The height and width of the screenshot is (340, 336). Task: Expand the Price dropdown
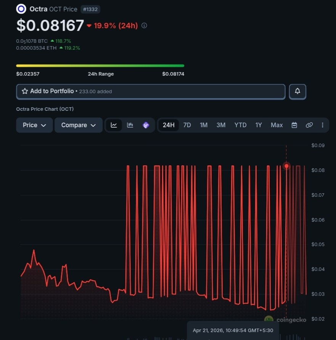(x=34, y=125)
